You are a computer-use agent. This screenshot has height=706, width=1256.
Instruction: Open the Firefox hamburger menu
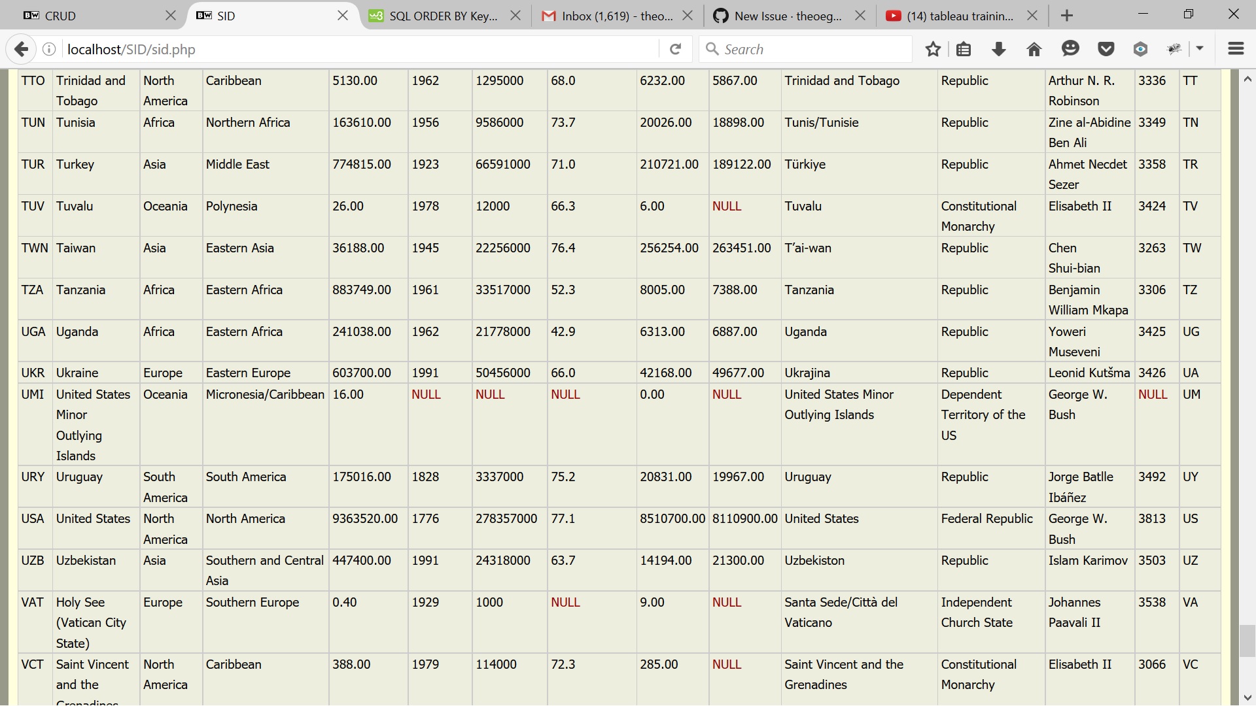(x=1236, y=49)
